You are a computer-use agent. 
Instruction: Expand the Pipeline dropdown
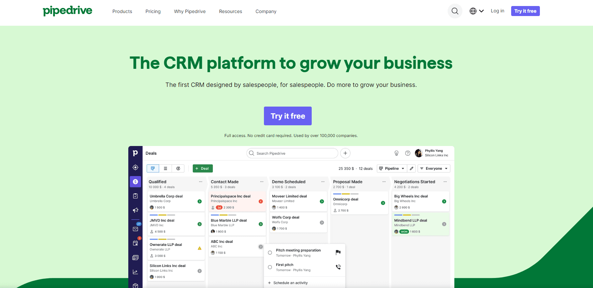click(x=392, y=168)
